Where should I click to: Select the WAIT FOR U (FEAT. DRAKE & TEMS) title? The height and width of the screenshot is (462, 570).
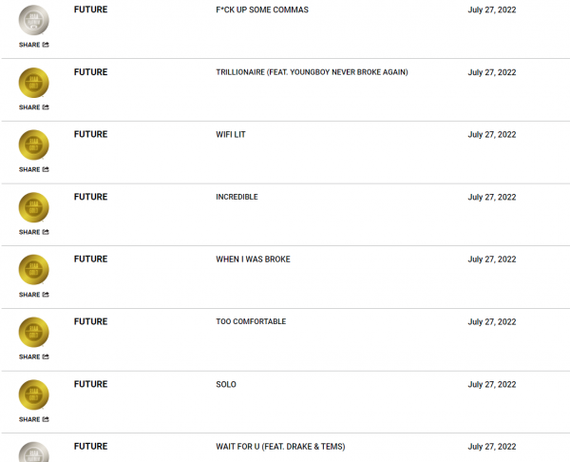coord(280,447)
